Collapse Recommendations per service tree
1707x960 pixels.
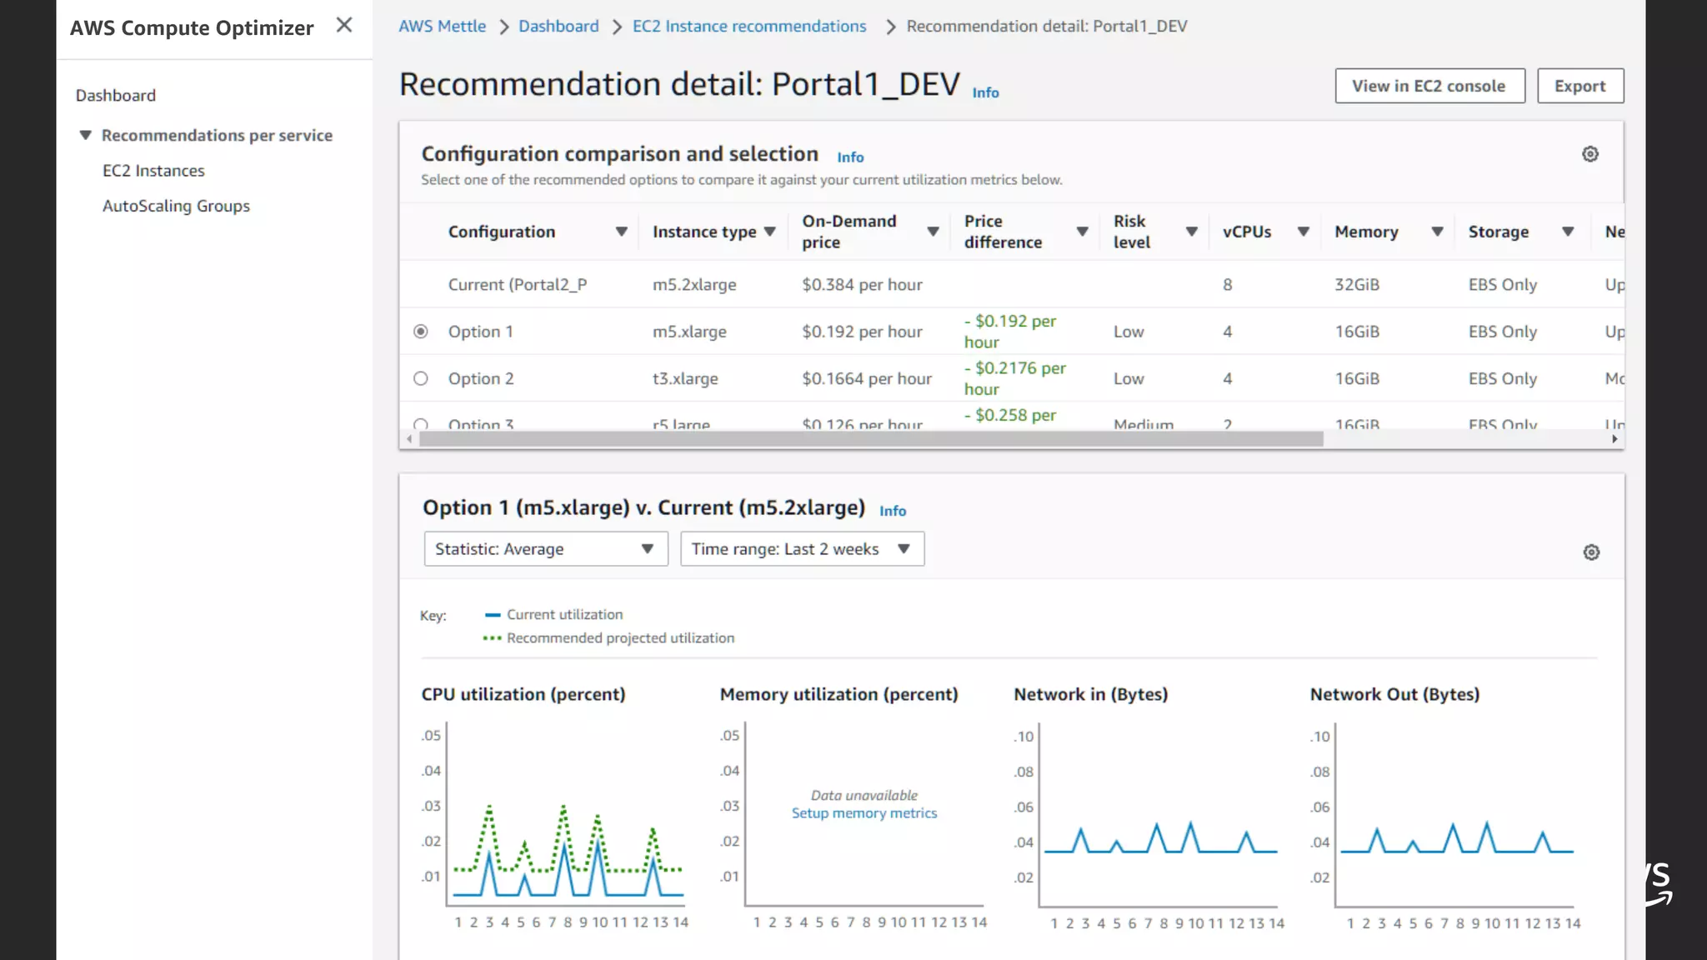pos(85,135)
